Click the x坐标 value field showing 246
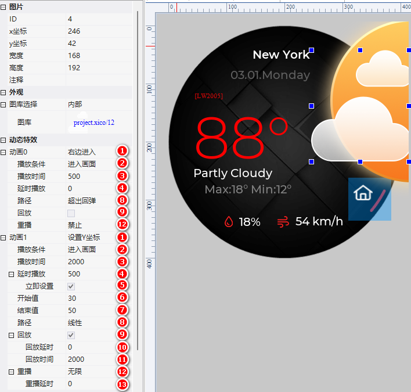411x392 pixels. tap(93, 31)
